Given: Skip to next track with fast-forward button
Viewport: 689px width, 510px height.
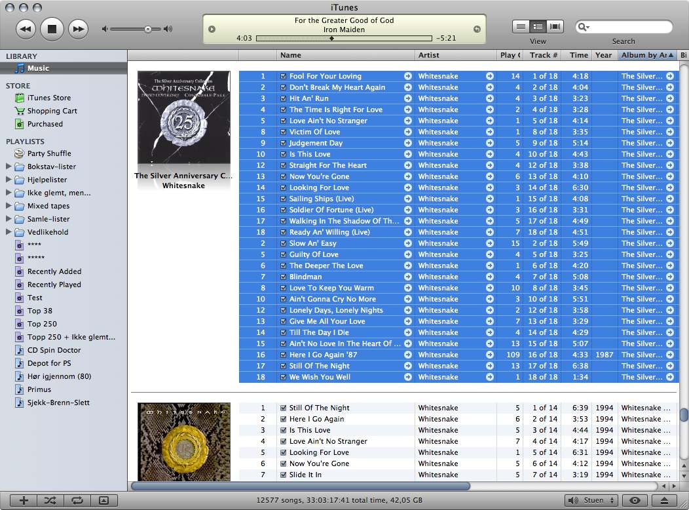Looking at the screenshot, I should pyautogui.click(x=78, y=29).
